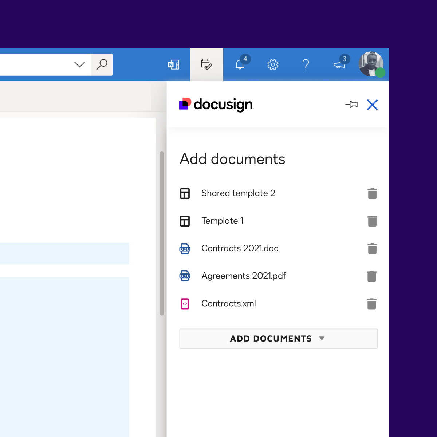The width and height of the screenshot is (437, 437).
Task: Open the user profile avatar
Action: click(371, 64)
